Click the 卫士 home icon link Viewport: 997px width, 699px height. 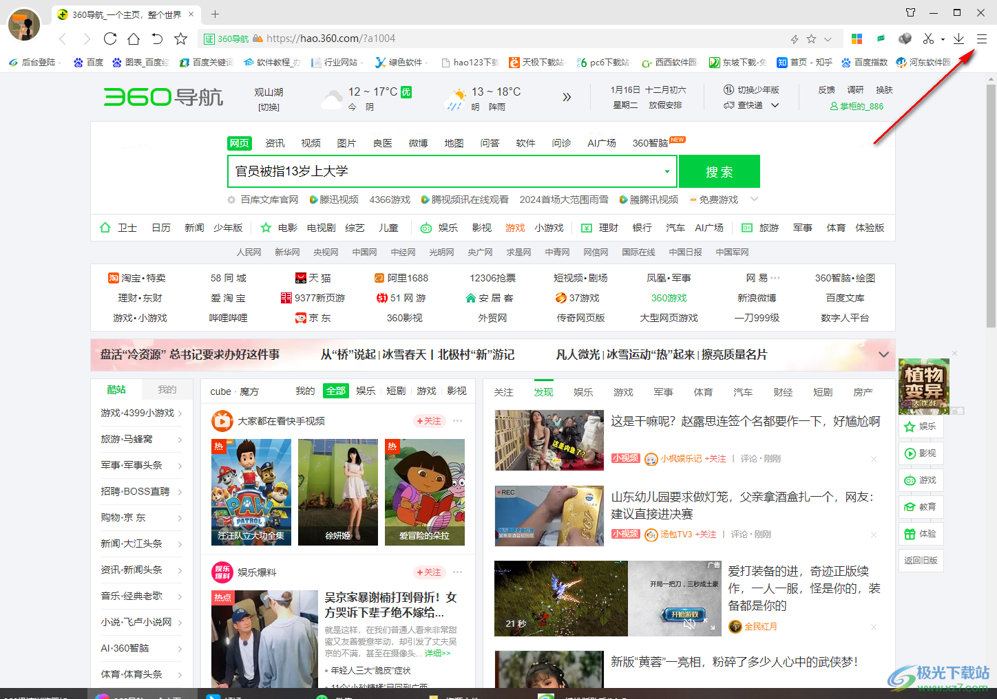(x=118, y=228)
